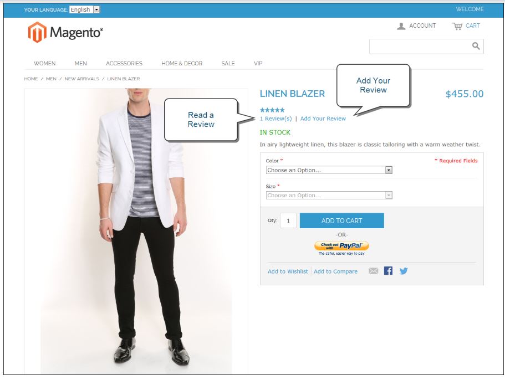Share product via email envelope icon

[373, 271]
